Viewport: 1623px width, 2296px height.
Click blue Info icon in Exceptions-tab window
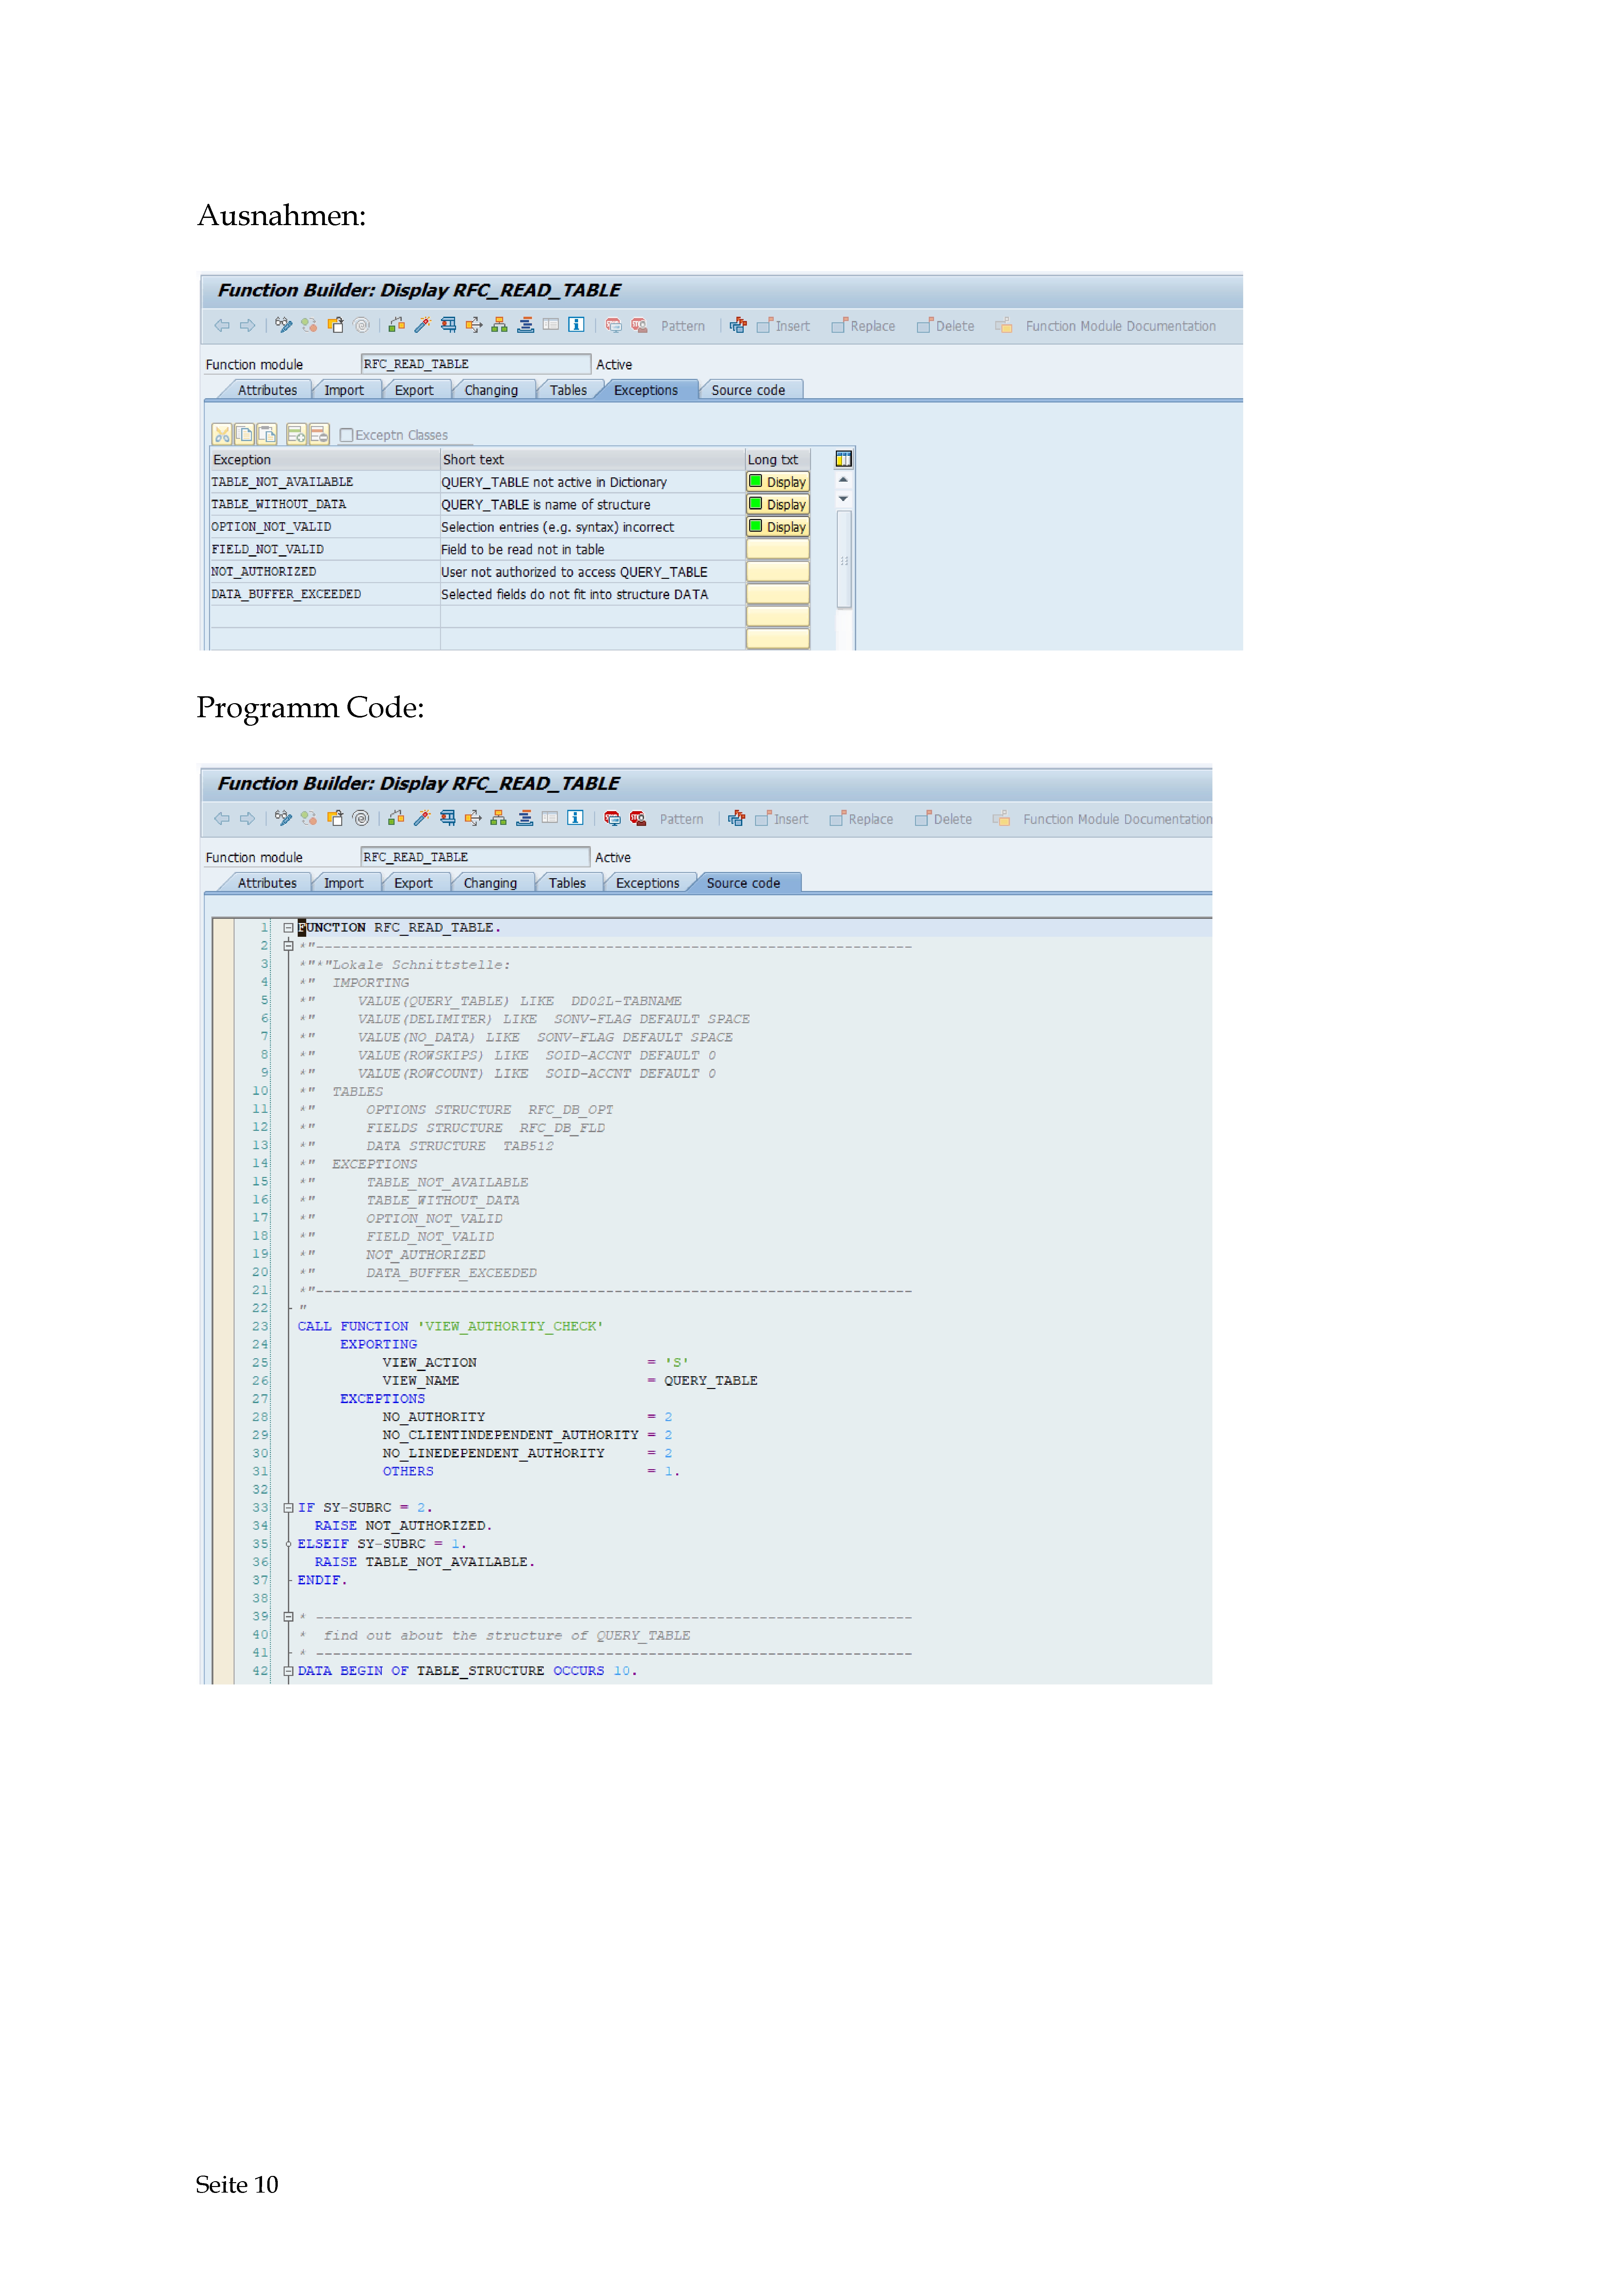coord(576,325)
